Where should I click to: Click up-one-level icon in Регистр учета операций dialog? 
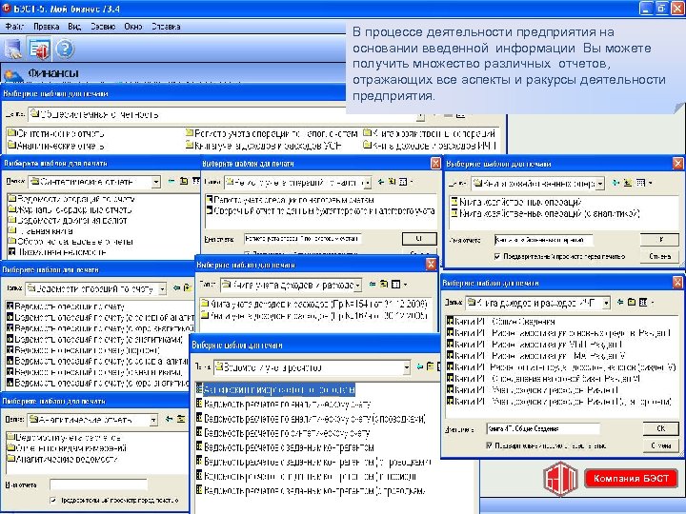(x=392, y=182)
